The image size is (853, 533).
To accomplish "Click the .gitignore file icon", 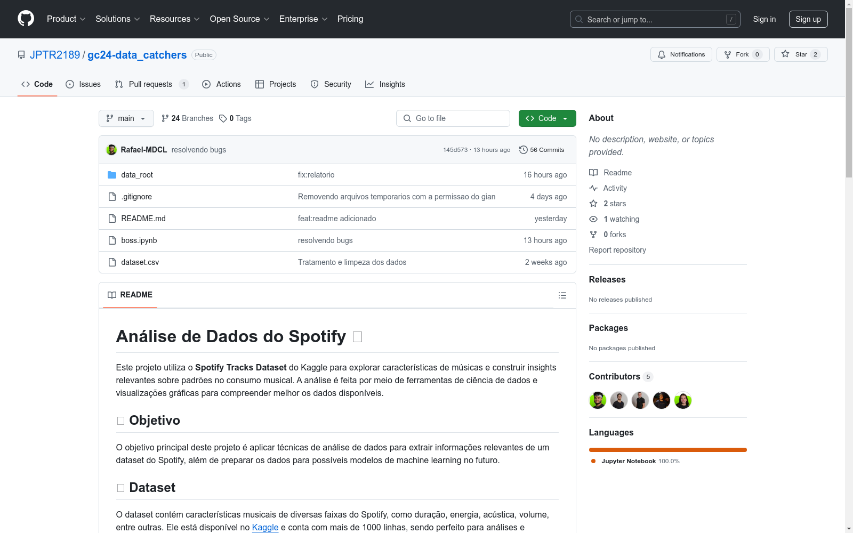I will [112, 197].
